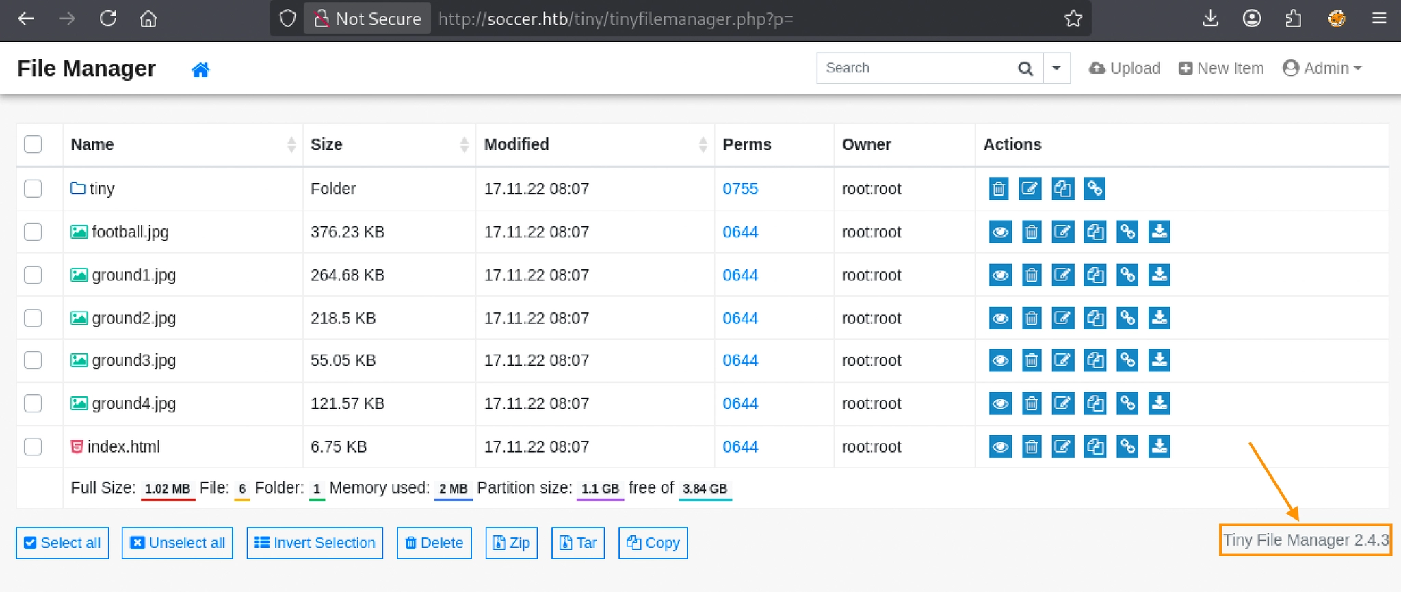Click the bottom Delete button
The height and width of the screenshot is (592, 1401).
[x=434, y=543]
